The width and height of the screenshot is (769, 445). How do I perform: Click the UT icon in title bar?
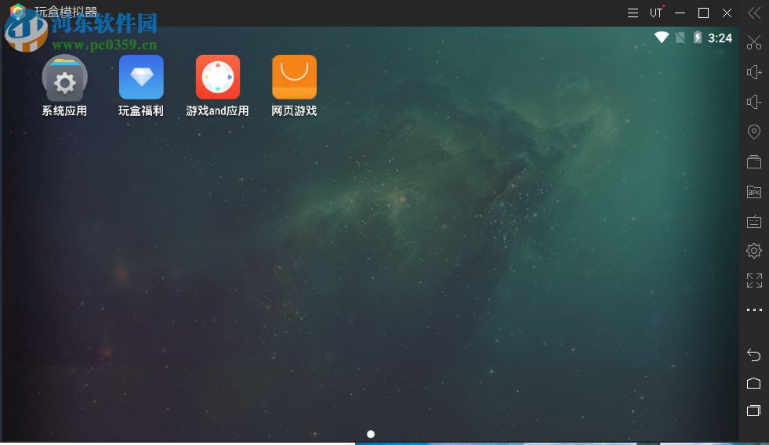[656, 13]
